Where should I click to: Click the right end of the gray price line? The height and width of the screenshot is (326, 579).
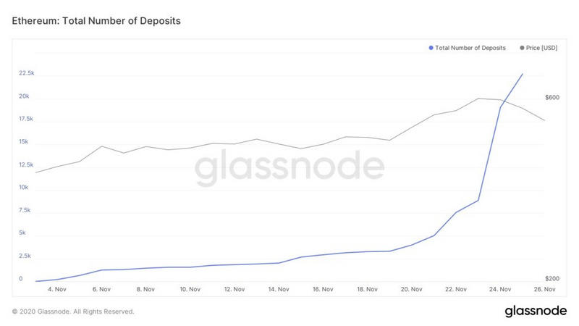point(544,120)
